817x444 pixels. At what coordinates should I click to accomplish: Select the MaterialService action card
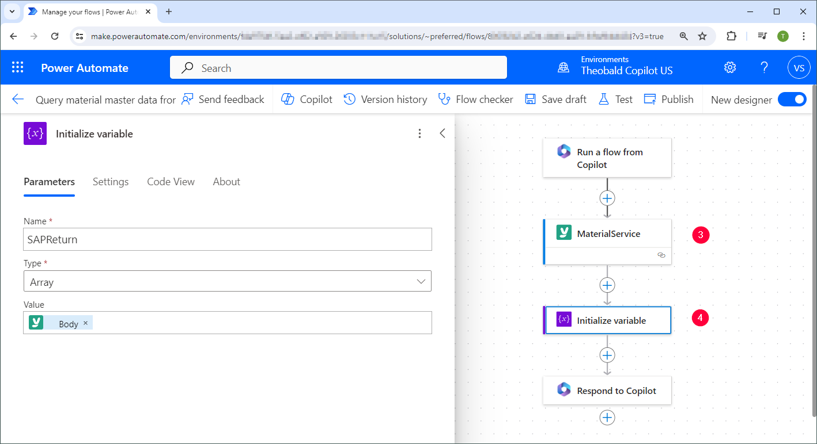(607, 242)
